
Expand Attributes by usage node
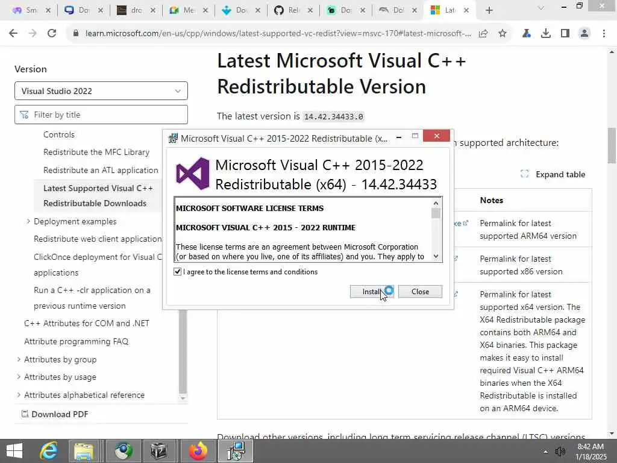[x=19, y=377]
